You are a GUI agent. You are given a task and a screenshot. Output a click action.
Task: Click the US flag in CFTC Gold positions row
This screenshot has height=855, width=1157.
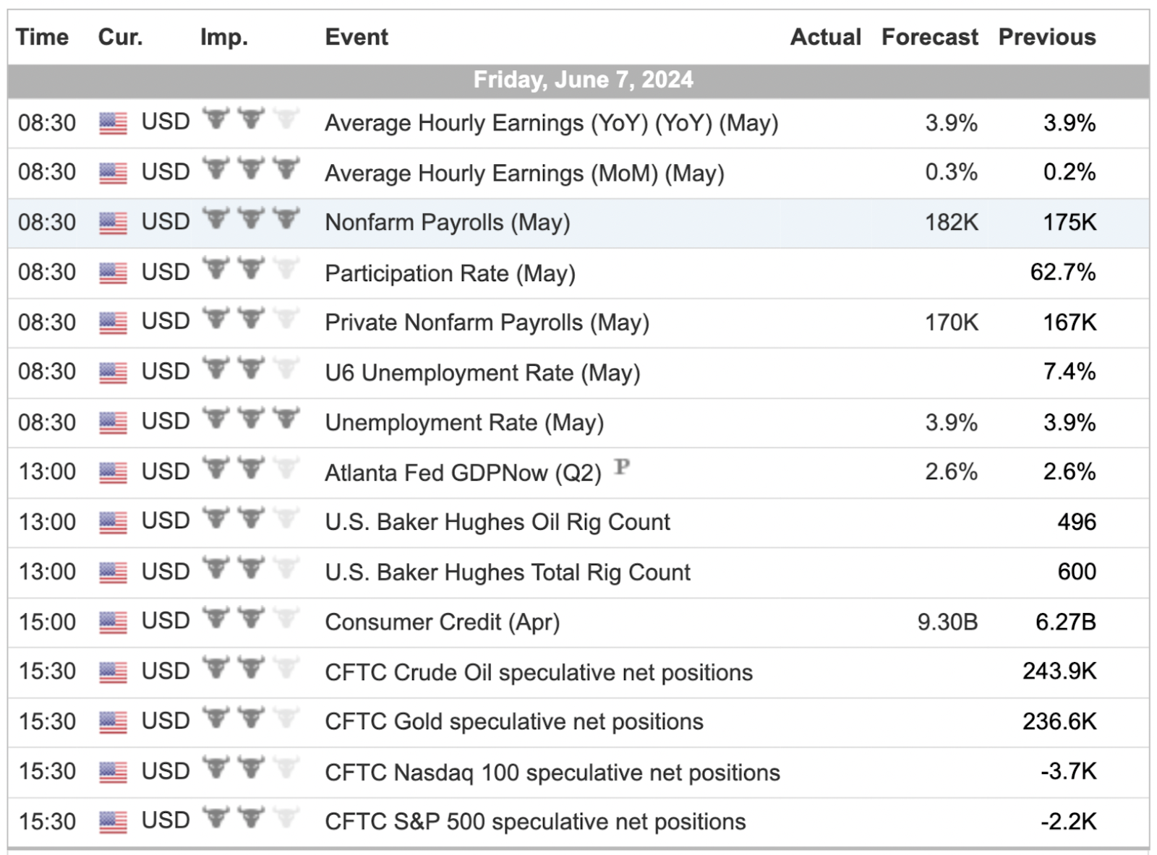[113, 722]
